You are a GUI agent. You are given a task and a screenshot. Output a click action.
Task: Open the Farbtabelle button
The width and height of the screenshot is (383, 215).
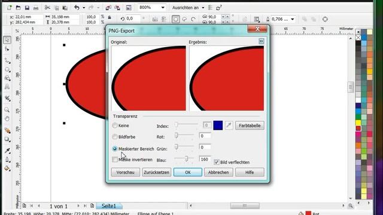tap(250, 125)
